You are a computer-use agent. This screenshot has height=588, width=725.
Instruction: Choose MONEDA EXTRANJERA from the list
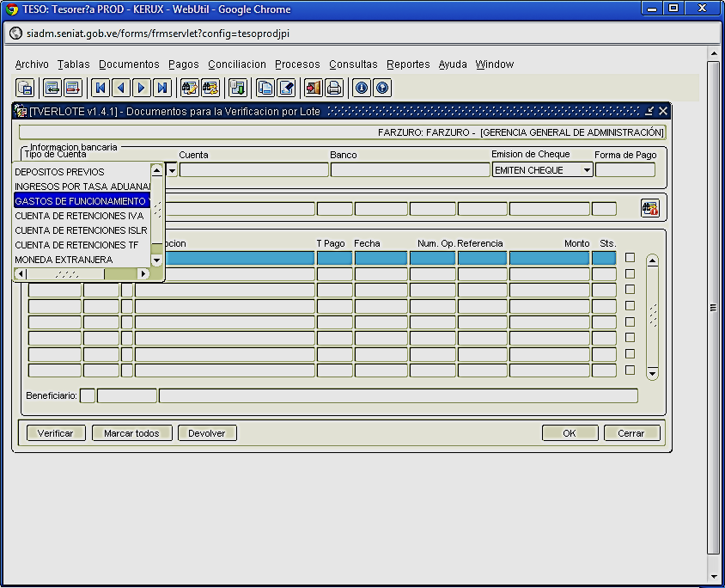point(82,260)
